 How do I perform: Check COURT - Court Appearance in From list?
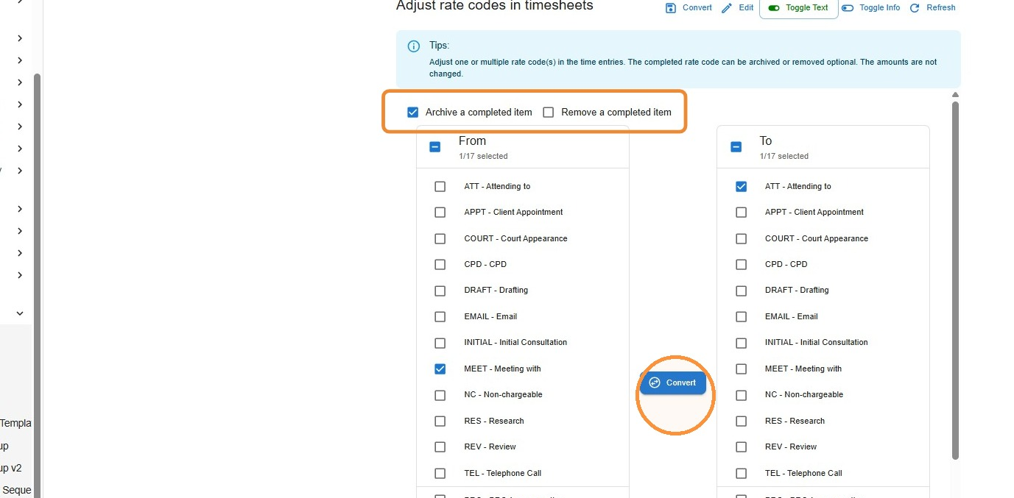pyautogui.click(x=440, y=239)
